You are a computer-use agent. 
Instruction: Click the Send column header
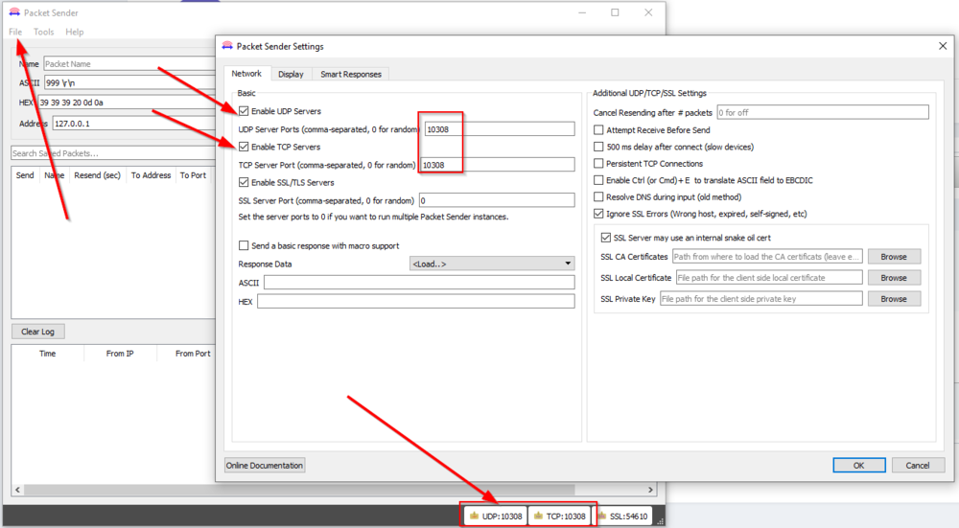coord(25,174)
